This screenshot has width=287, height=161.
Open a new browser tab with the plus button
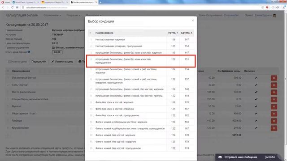click(100, 2)
